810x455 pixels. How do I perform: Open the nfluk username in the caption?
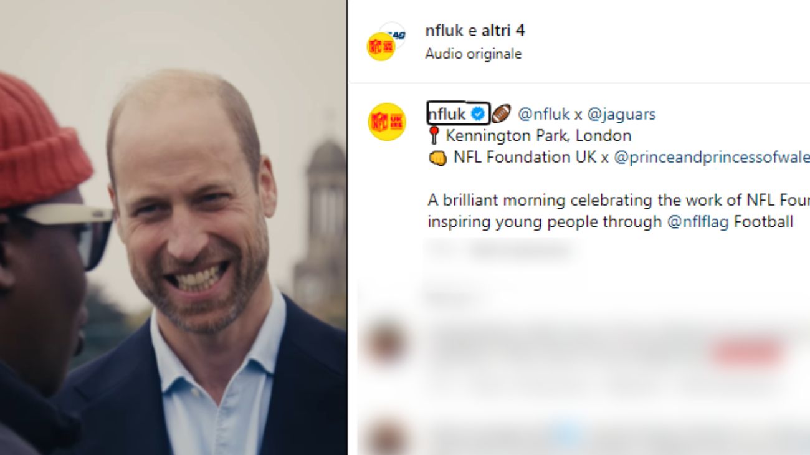tap(447, 114)
